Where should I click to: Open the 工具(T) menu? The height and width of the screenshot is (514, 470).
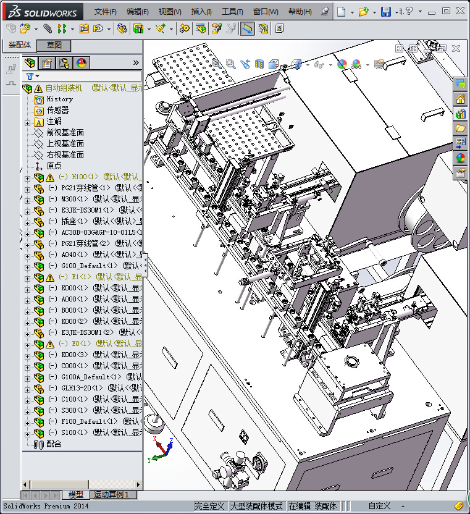tap(232, 12)
